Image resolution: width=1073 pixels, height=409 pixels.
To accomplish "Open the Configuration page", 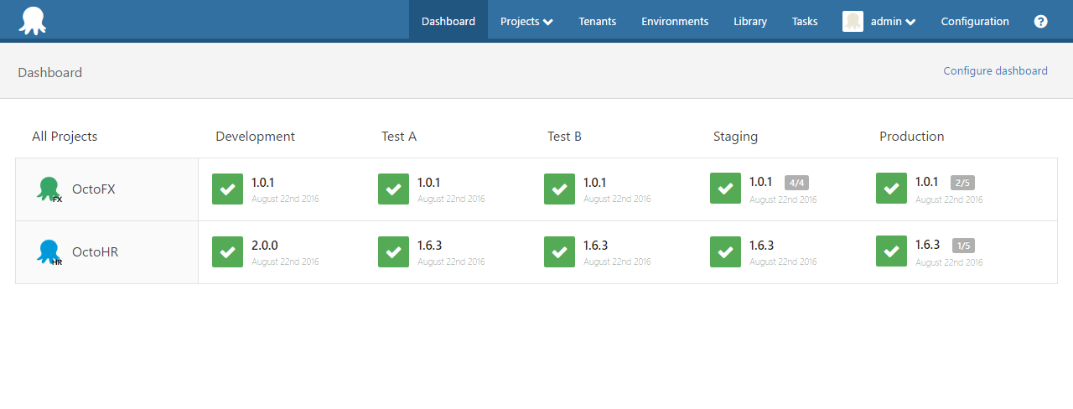I will (x=975, y=22).
